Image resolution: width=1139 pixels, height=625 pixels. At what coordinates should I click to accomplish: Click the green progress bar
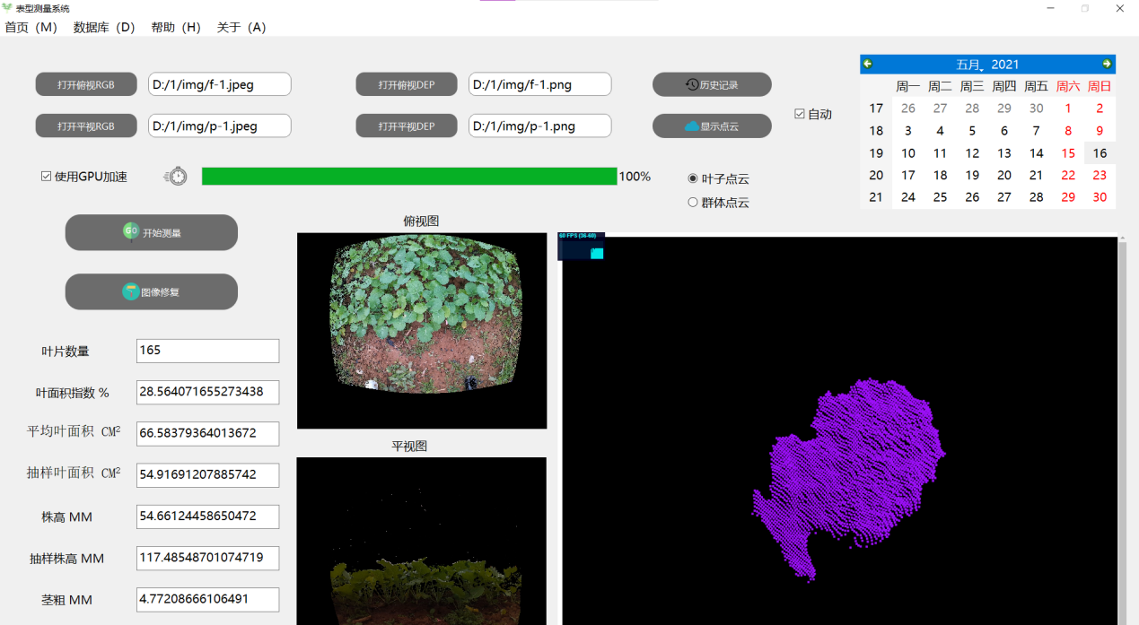tap(409, 177)
